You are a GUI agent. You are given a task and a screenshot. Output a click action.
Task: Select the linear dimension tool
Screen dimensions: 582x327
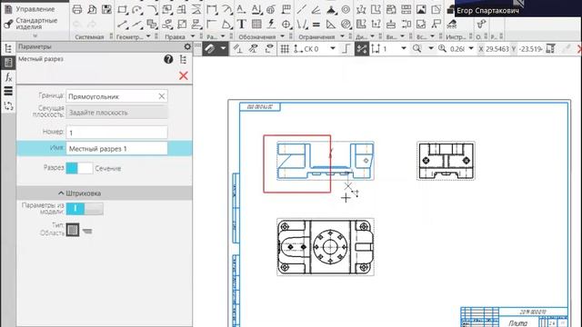coord(212,9)
